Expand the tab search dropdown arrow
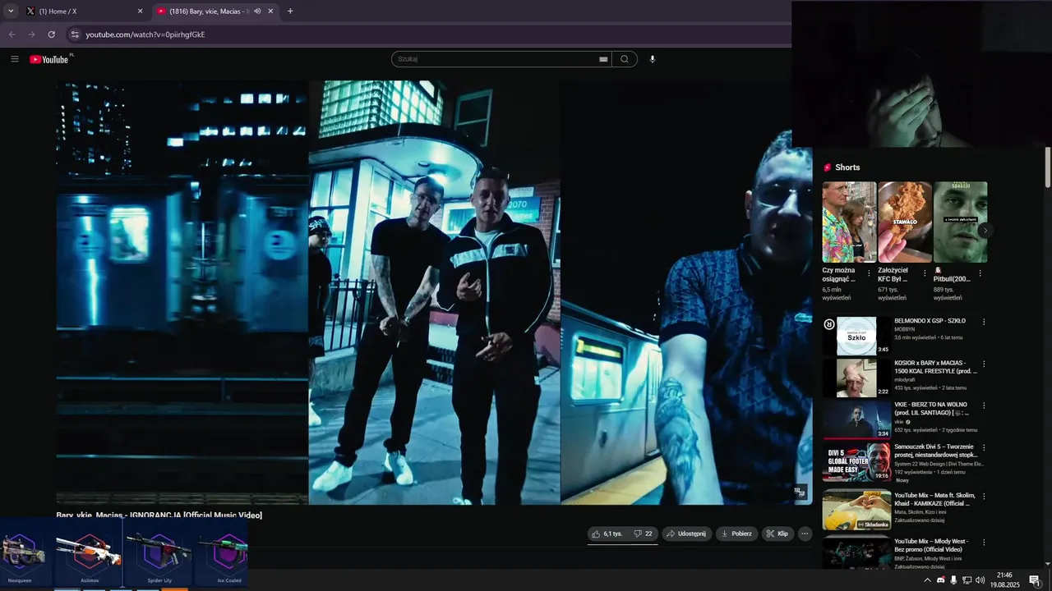Image resolution: width=1052 pixels, height=591 pixels. coord(11,11)
